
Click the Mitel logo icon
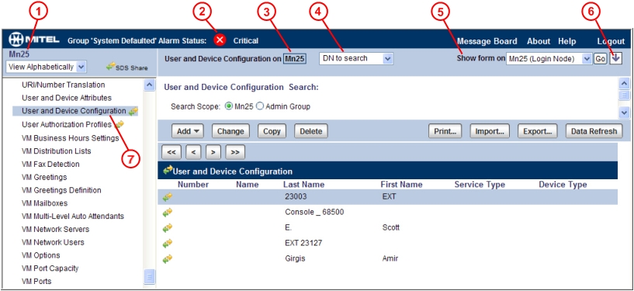coord(16,40)
